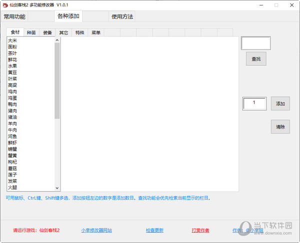The width and height of the screenshot is (300, 243).
Task: Focus the search text field above 查找
Action: pos(256,43)
